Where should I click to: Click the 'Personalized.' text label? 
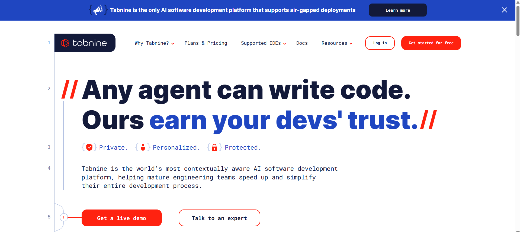click(176, 147)
